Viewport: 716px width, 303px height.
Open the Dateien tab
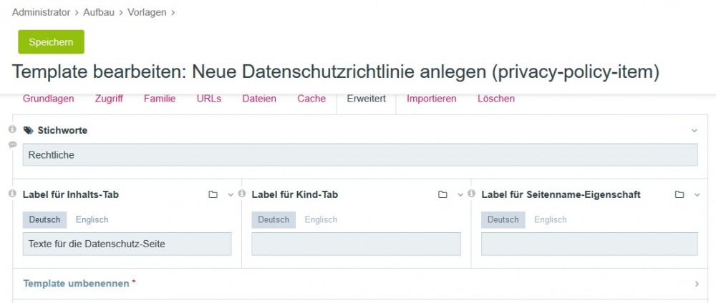coord(259,99)
